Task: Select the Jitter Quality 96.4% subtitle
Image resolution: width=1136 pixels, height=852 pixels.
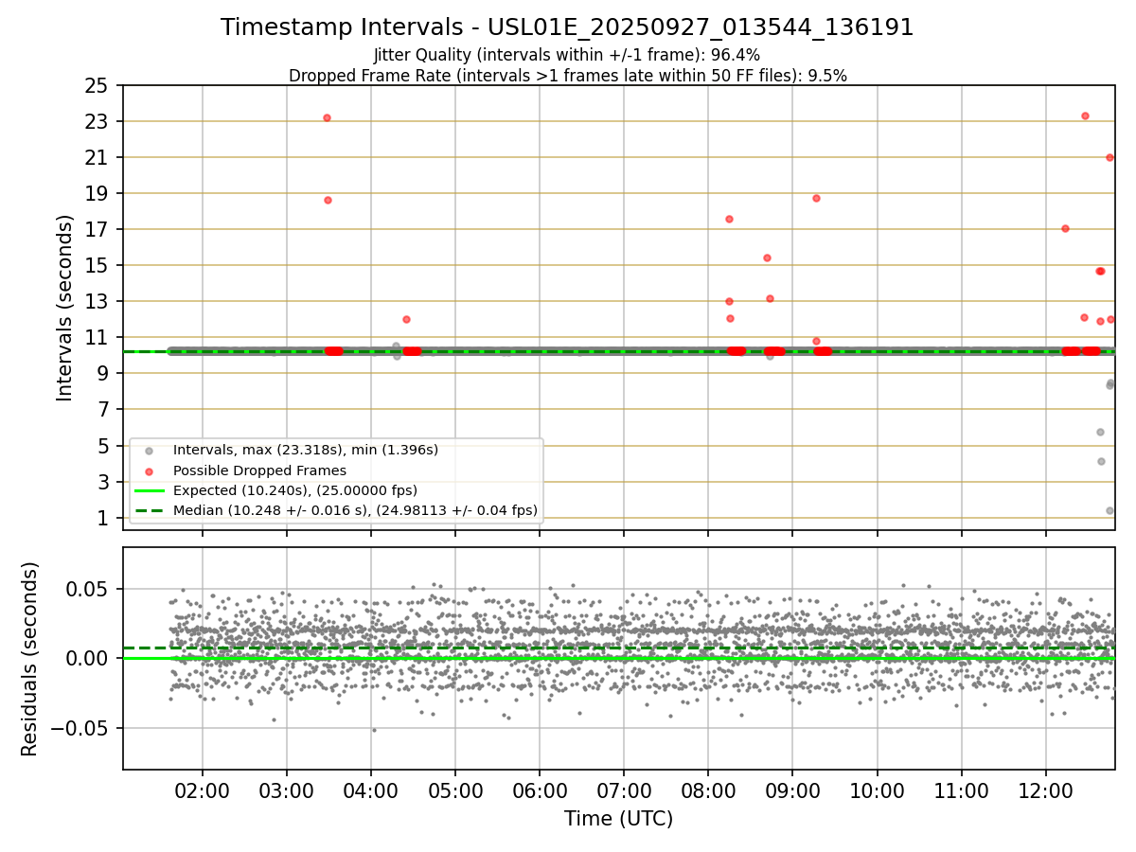Action: 567,55
